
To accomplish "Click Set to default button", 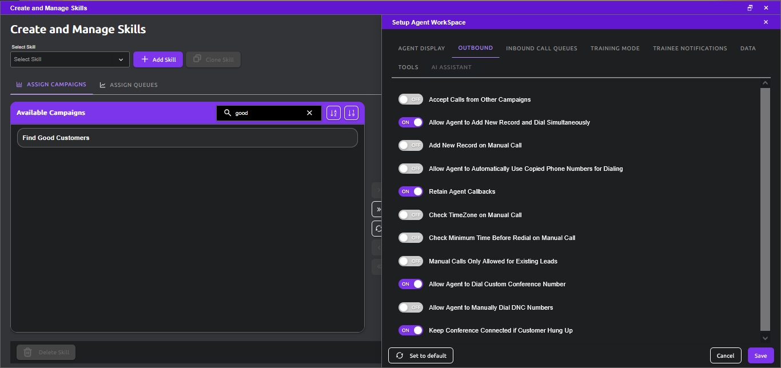I will pyautogui.click(x=421, y=355).
